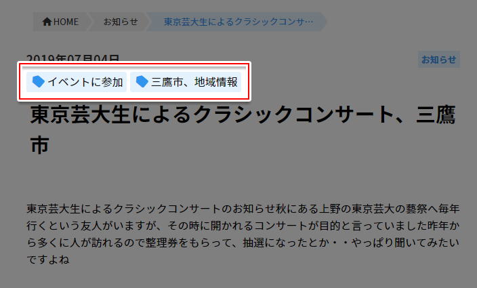The image size is (477, 288).
Task: Click the blue tag icon beside 三鷹市、地域情報
Action: point(142,82)
